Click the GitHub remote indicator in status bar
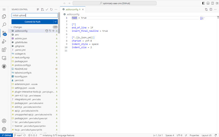The height and width of the screenshot is (137, 219). 7,135
